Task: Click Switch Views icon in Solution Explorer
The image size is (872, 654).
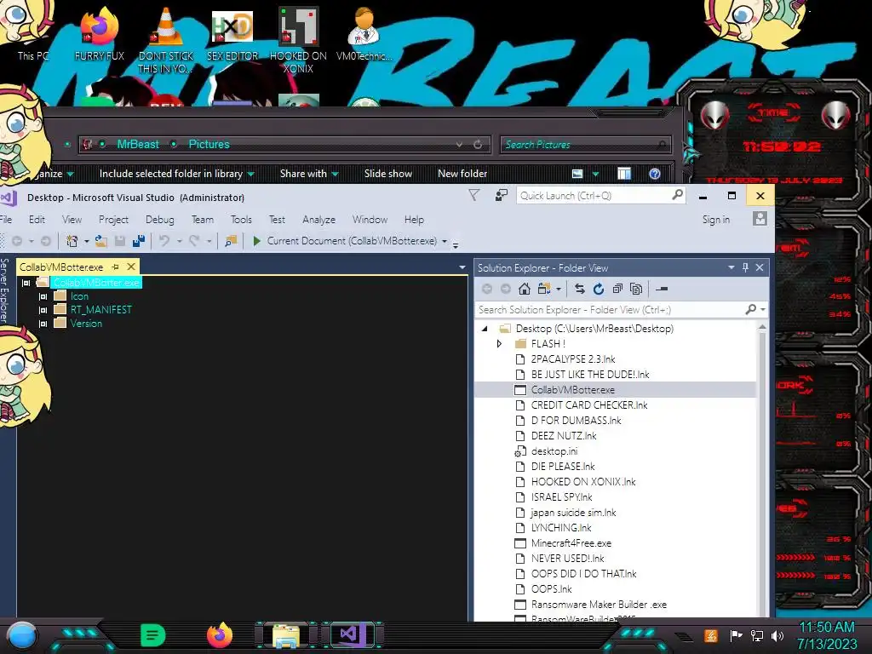Action: (544, 289)
